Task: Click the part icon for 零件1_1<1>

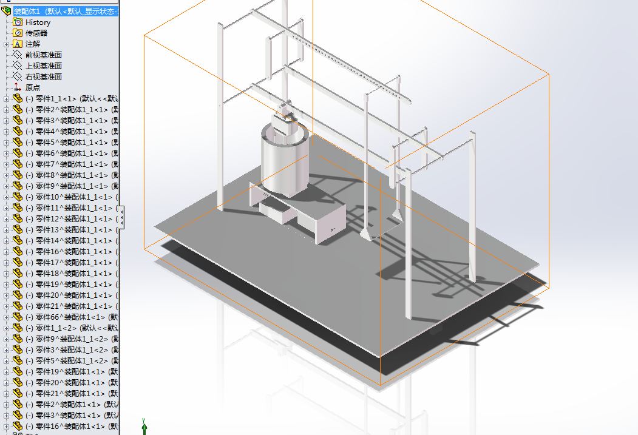Action: click(18, 98)
